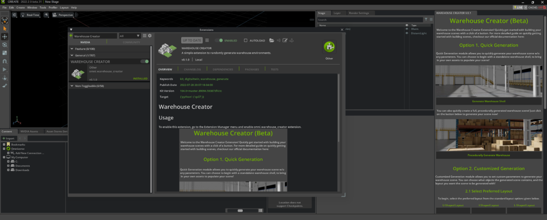The height and width of the screenshot is (220, 547).
Task: Collapse the Omniverse tree node
Action: (4, 149)
